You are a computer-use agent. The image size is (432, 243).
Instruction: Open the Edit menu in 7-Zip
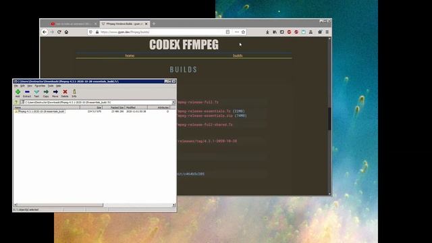click(22, 86)
